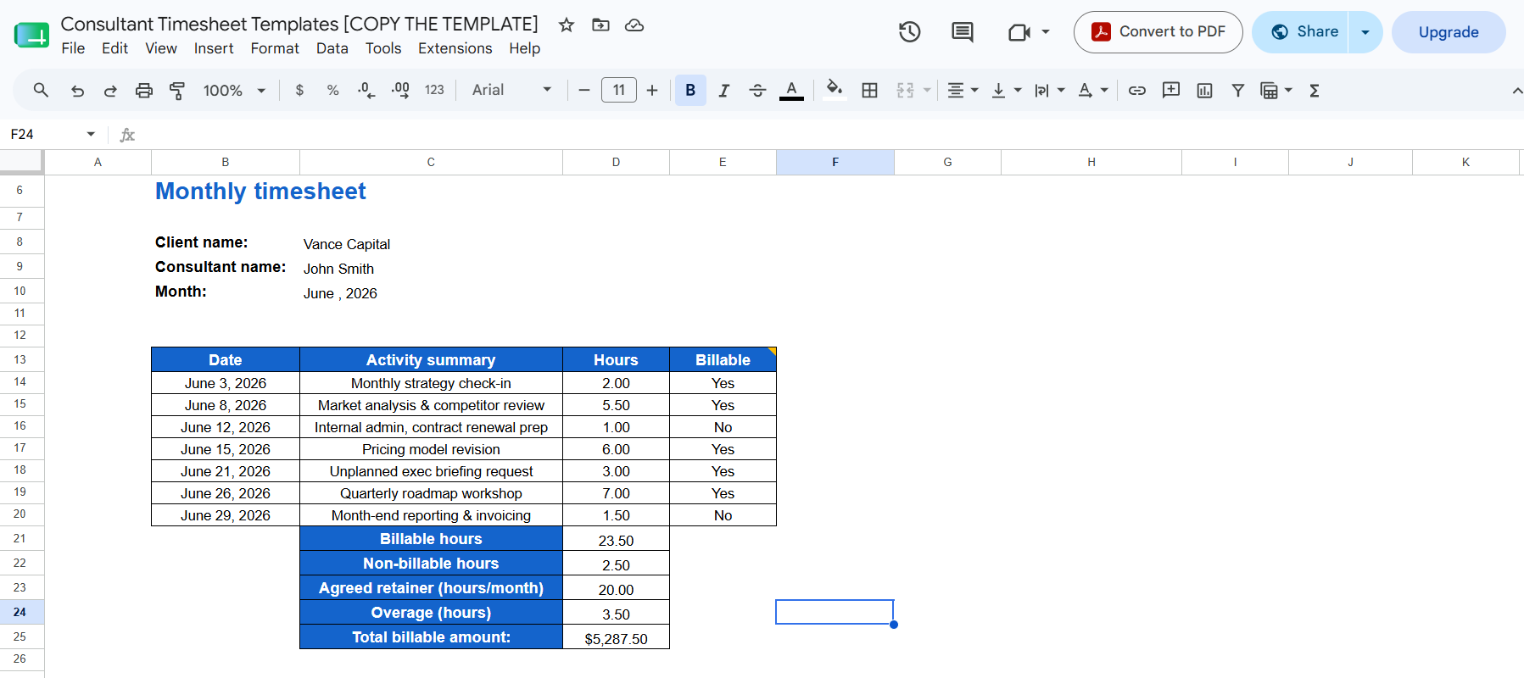
Task: Toggle bold formatting
Action: pos(690,90)
